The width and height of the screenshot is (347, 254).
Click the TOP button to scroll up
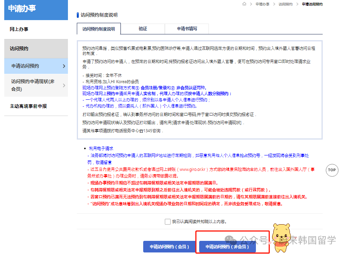click(332, 170)
